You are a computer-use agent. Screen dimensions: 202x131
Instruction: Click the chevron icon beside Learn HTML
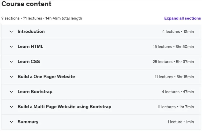click(x=11, y=47)
